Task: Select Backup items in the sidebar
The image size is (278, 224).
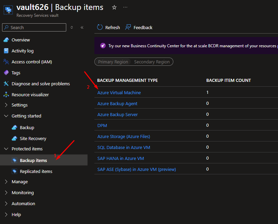Action: (x=44, y=160)
